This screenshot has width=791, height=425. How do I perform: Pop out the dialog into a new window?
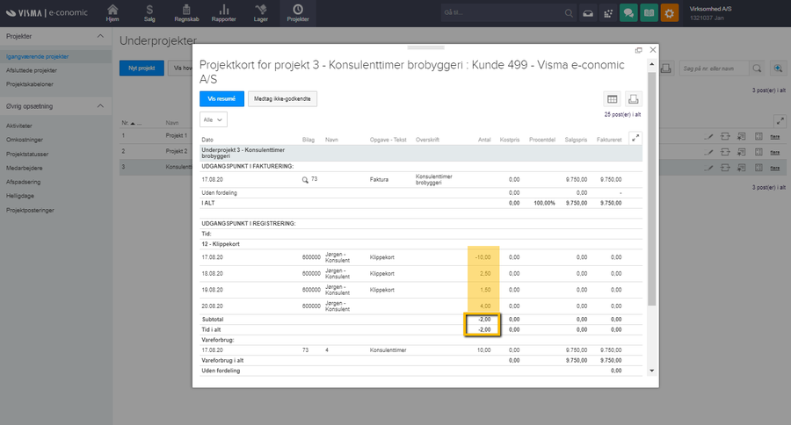639,51
